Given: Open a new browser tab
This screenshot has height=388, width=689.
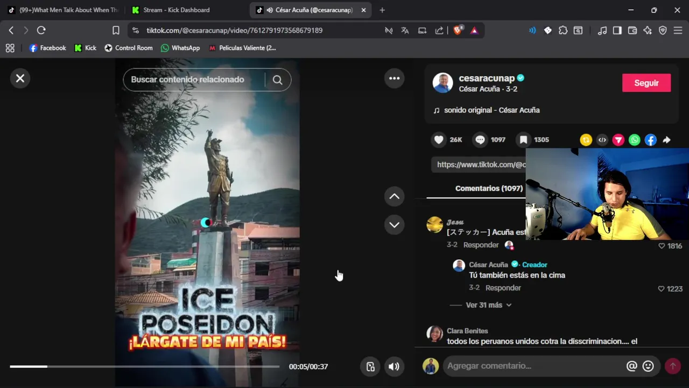Looking at the screenshot, I should click(x=382, y=10).
